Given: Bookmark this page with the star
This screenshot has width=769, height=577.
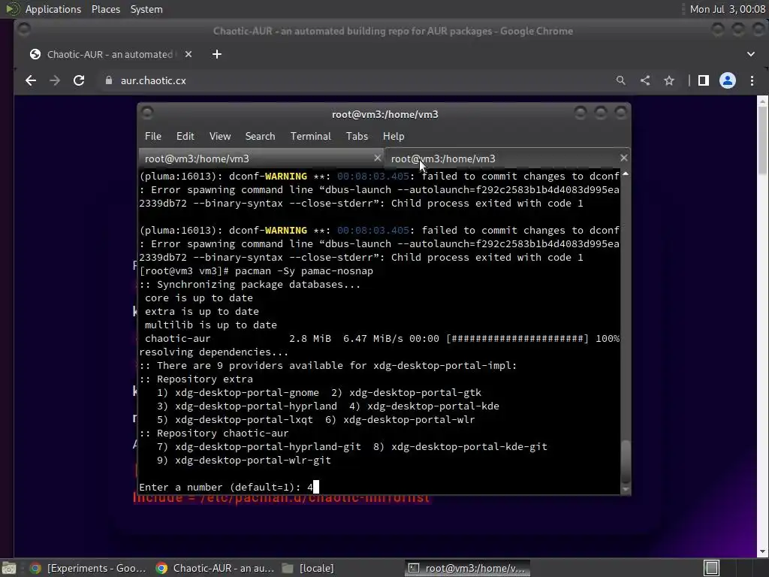Looking at the screenshot, I should click(x=669, y=80).
